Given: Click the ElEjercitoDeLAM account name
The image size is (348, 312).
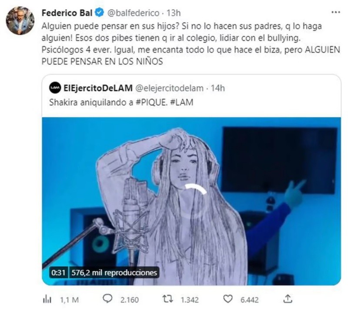Looking at the screenshot, I should tap(98, 88).
